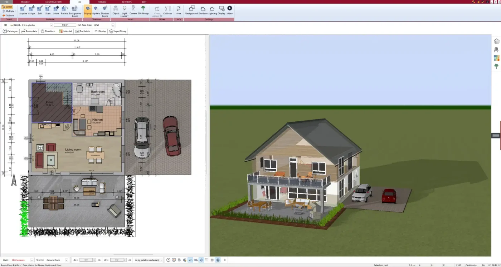Open the Catalogue panel
Screen dimensions: 501x267
[x=10, y=31]
